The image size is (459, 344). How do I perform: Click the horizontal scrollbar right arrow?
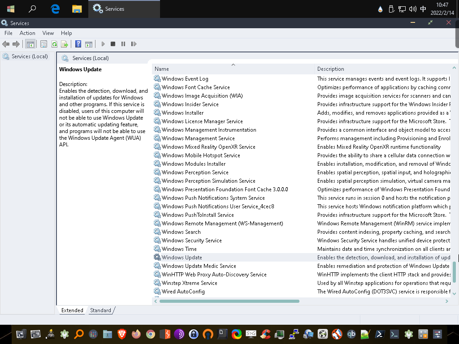click(x=447, y=301)
